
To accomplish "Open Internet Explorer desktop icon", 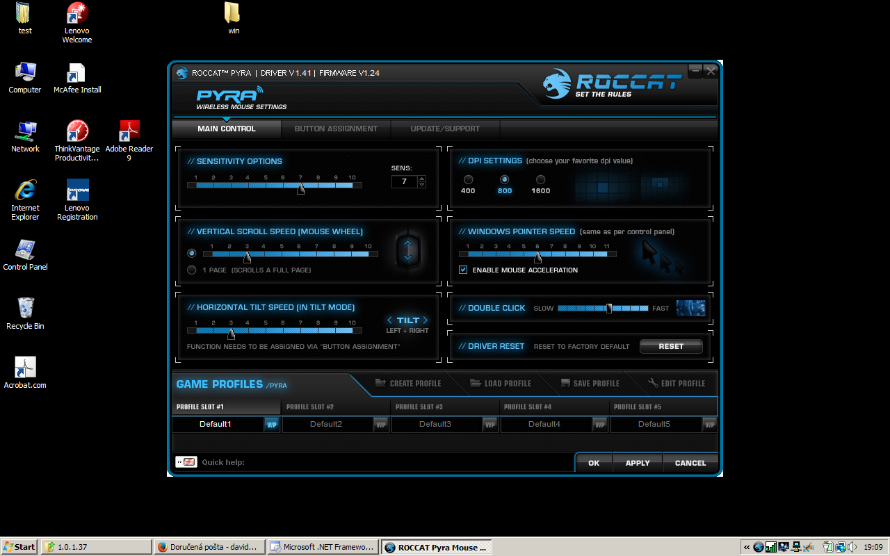I will [x=25, y=200].
